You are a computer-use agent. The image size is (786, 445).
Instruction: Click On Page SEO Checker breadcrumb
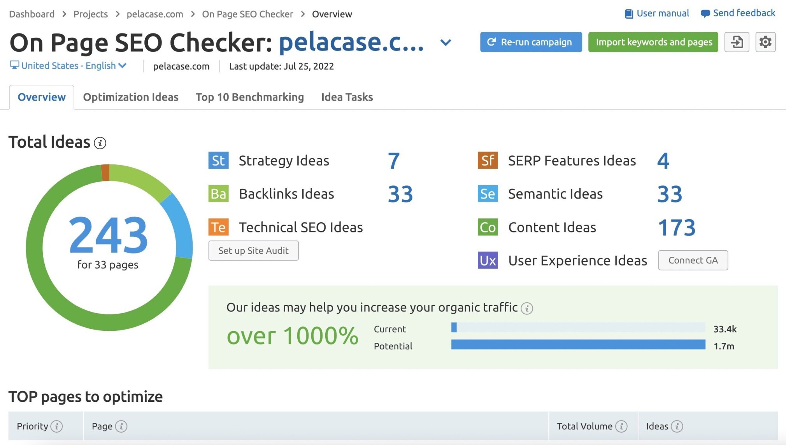coord(247,14)
